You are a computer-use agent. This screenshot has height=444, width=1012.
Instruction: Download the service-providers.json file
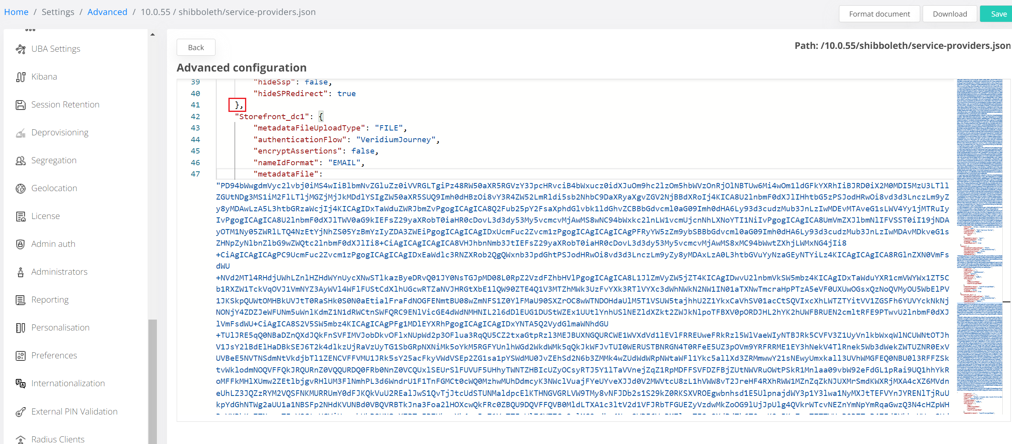[x=950, y=14]
